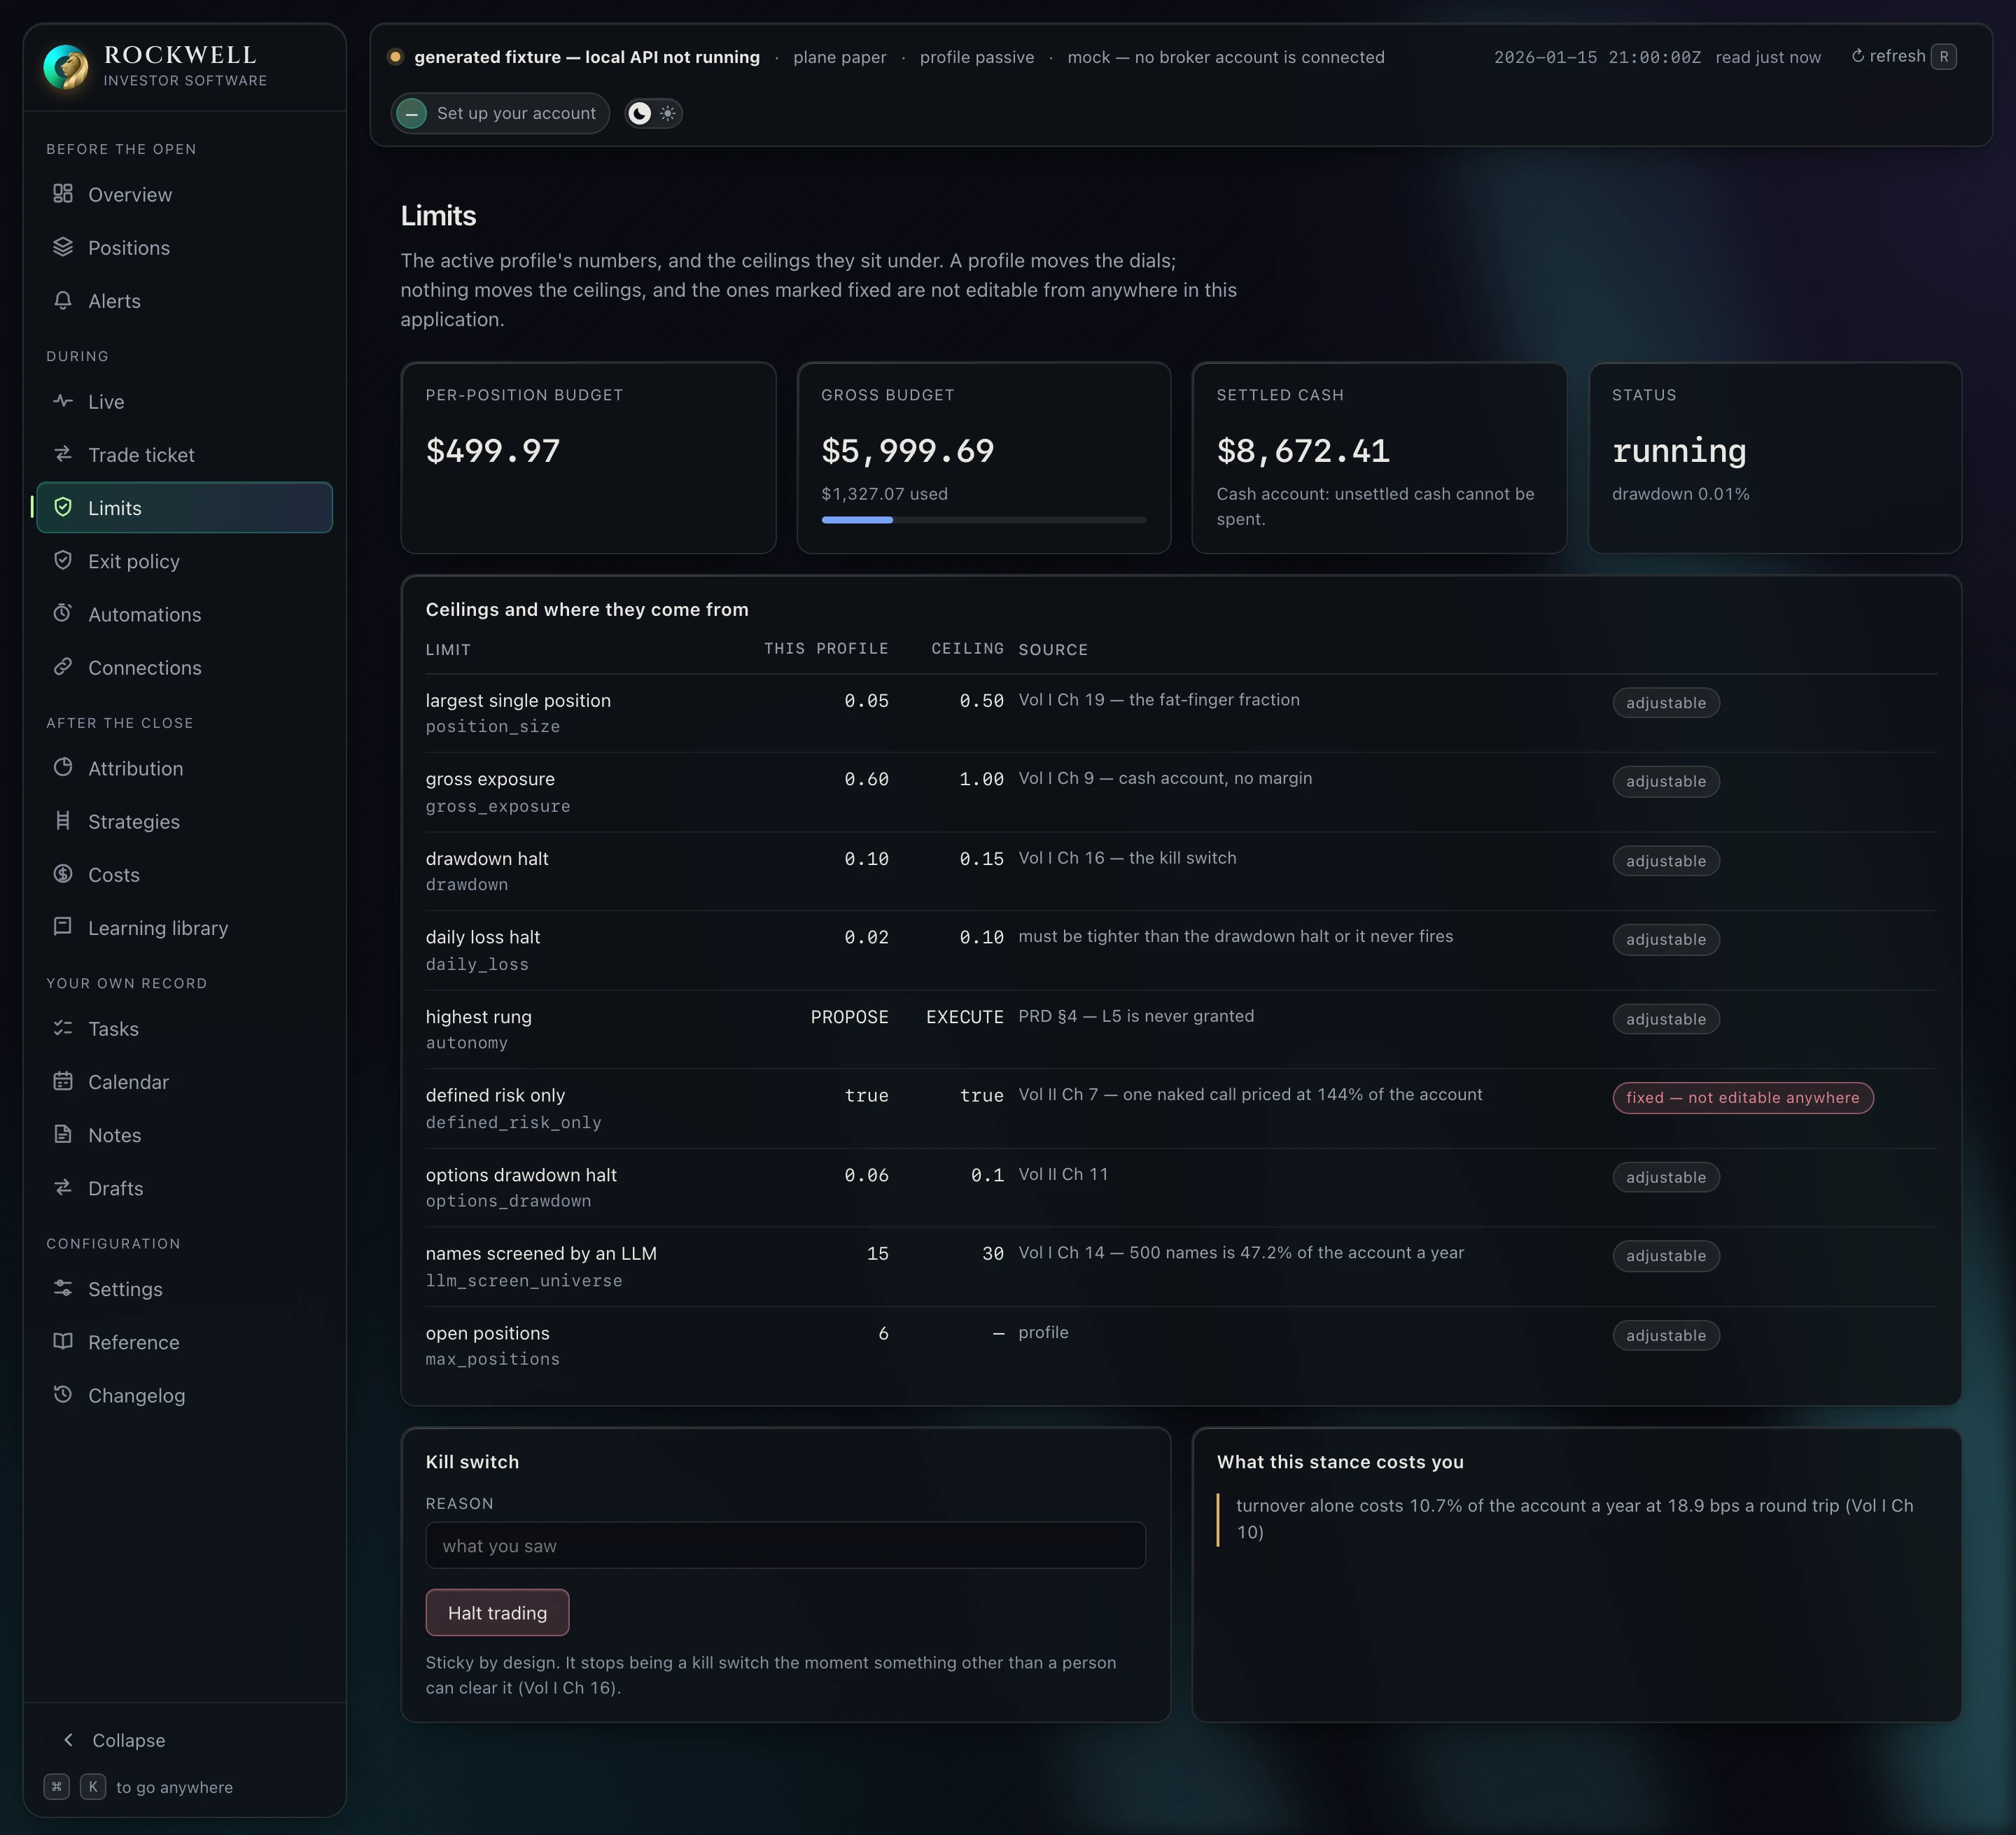2016x1835 pixels.
Task: Open the Limits page in sidebar
Action: point(185,508)
